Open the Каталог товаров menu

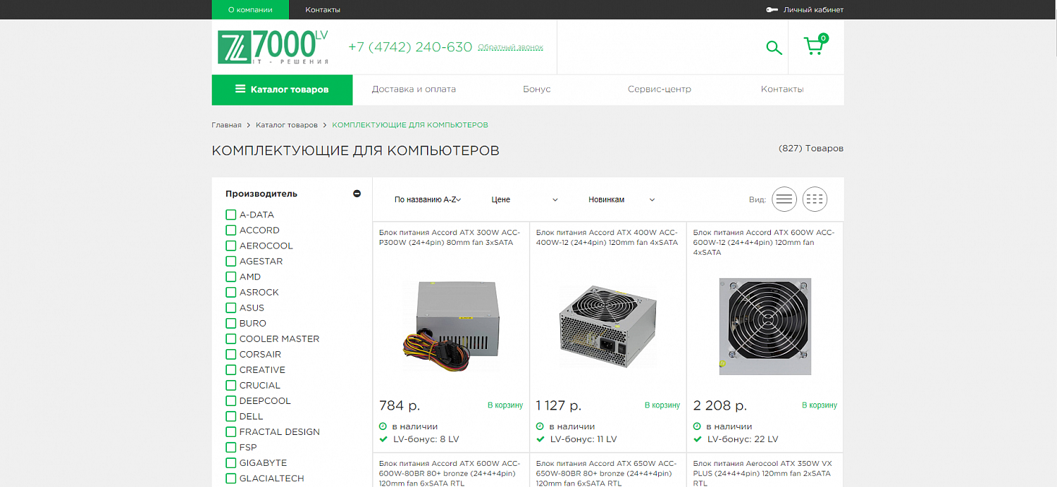coord(282,89)
